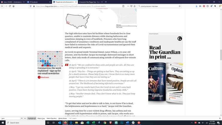Open Photoshop from the taskbar
222x125 pixels.
[122, 122]
